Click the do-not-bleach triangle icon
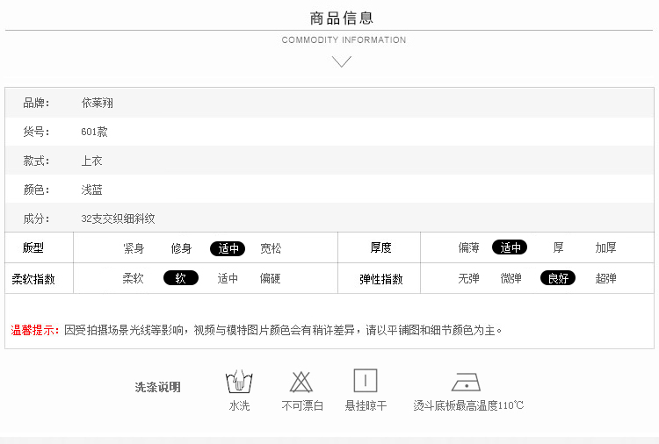This screenshot has height=444, width=659. pos(301,382)
